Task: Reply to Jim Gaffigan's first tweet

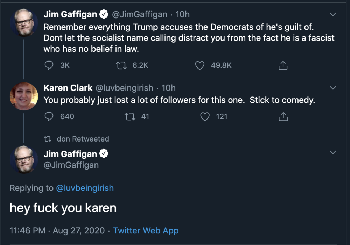Action: (50, 65)
